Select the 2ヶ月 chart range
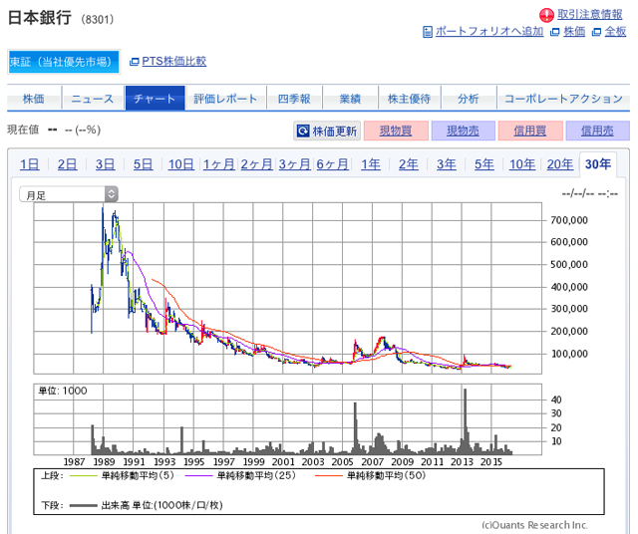The height and width of the screenshot is (534, 638). click(257, 164)
